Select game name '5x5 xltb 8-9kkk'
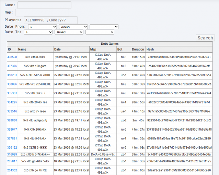 pos(35,57)
